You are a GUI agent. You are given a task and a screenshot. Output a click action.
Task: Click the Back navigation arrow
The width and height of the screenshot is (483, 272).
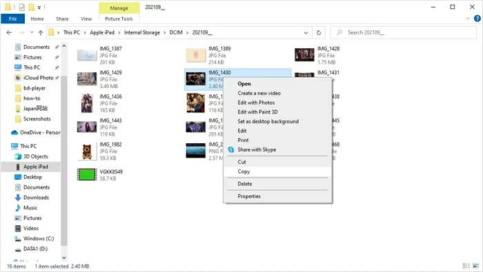click(9, 32)
